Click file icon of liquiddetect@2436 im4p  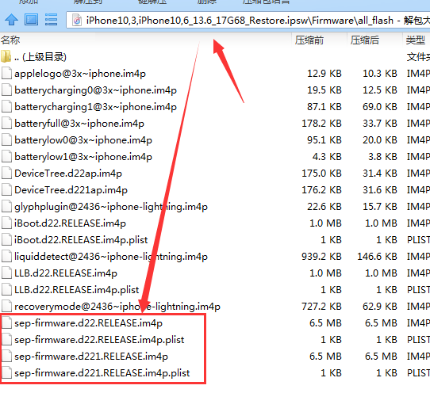pos(6,257)
